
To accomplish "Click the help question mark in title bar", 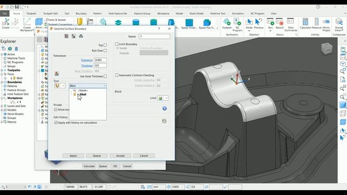I will pos(318,7).
